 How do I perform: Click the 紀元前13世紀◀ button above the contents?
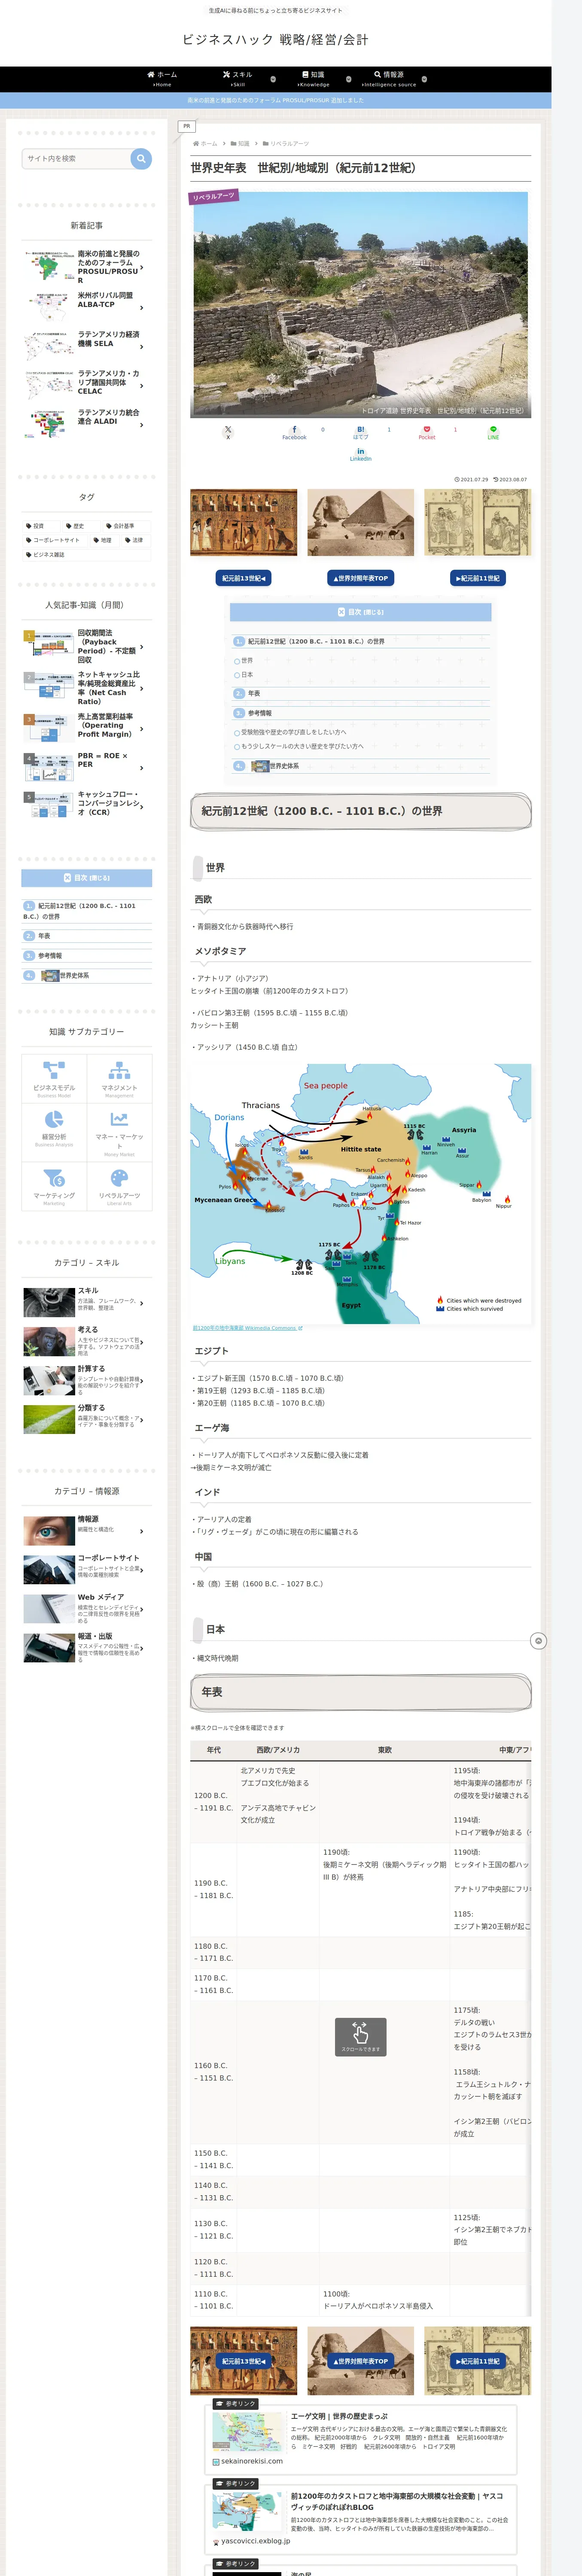point(243,578)
